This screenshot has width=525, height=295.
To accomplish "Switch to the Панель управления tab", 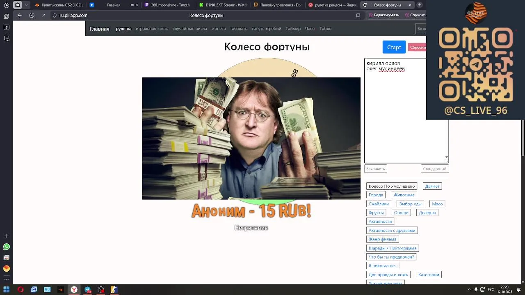I will pos(277,5).
